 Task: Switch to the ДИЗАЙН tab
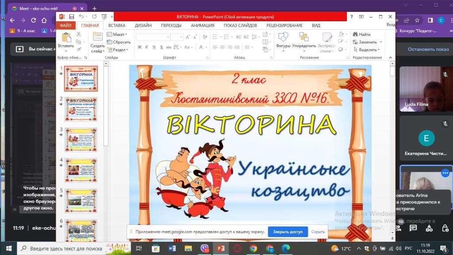(x=143, y=25)
